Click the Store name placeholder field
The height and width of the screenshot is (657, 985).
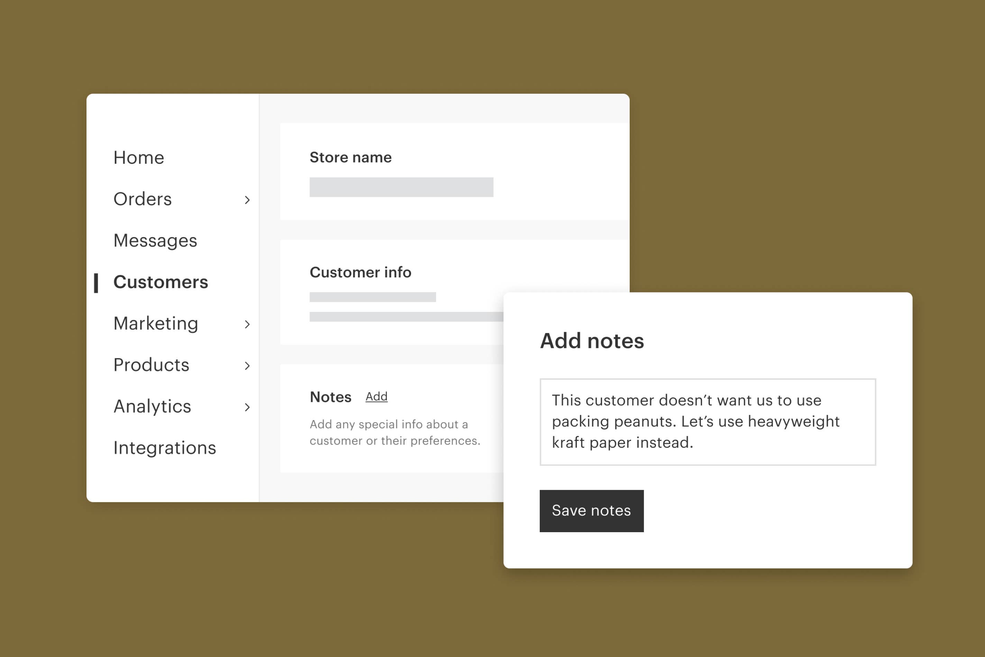401,187
